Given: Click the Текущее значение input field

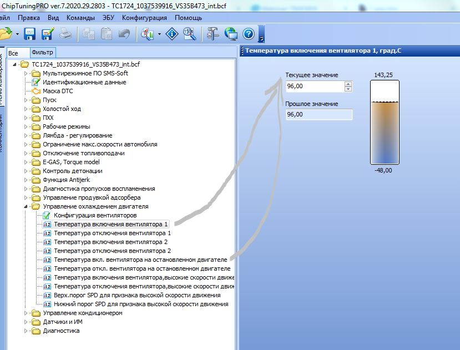Looking at the screenshot, I should click(x=315, y=87).
